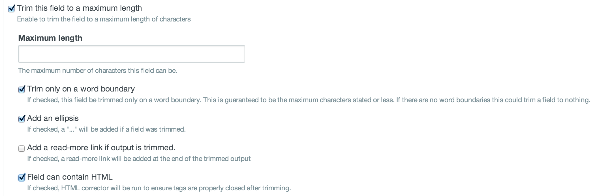
Task: Select the Maximum length field label
Action: pyautogui.click(x=50, y=38)
